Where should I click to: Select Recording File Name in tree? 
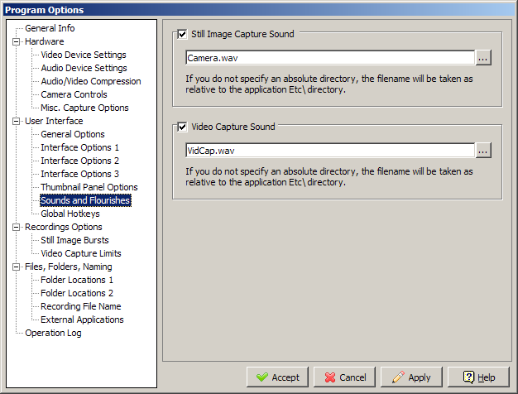tap(81, 306)
